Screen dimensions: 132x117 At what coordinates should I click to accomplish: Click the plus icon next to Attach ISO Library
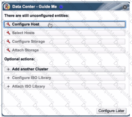click(8, 86)
